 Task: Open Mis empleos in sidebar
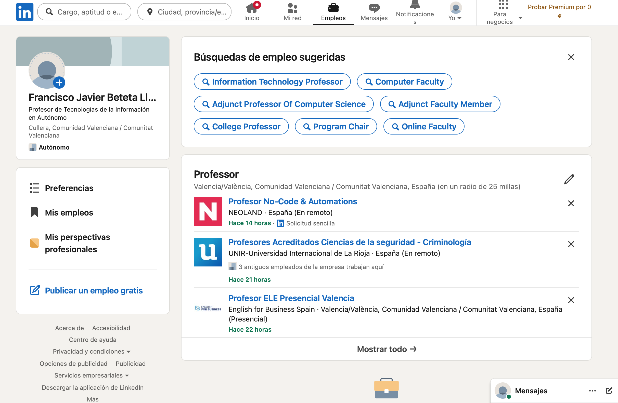[69, 212]
